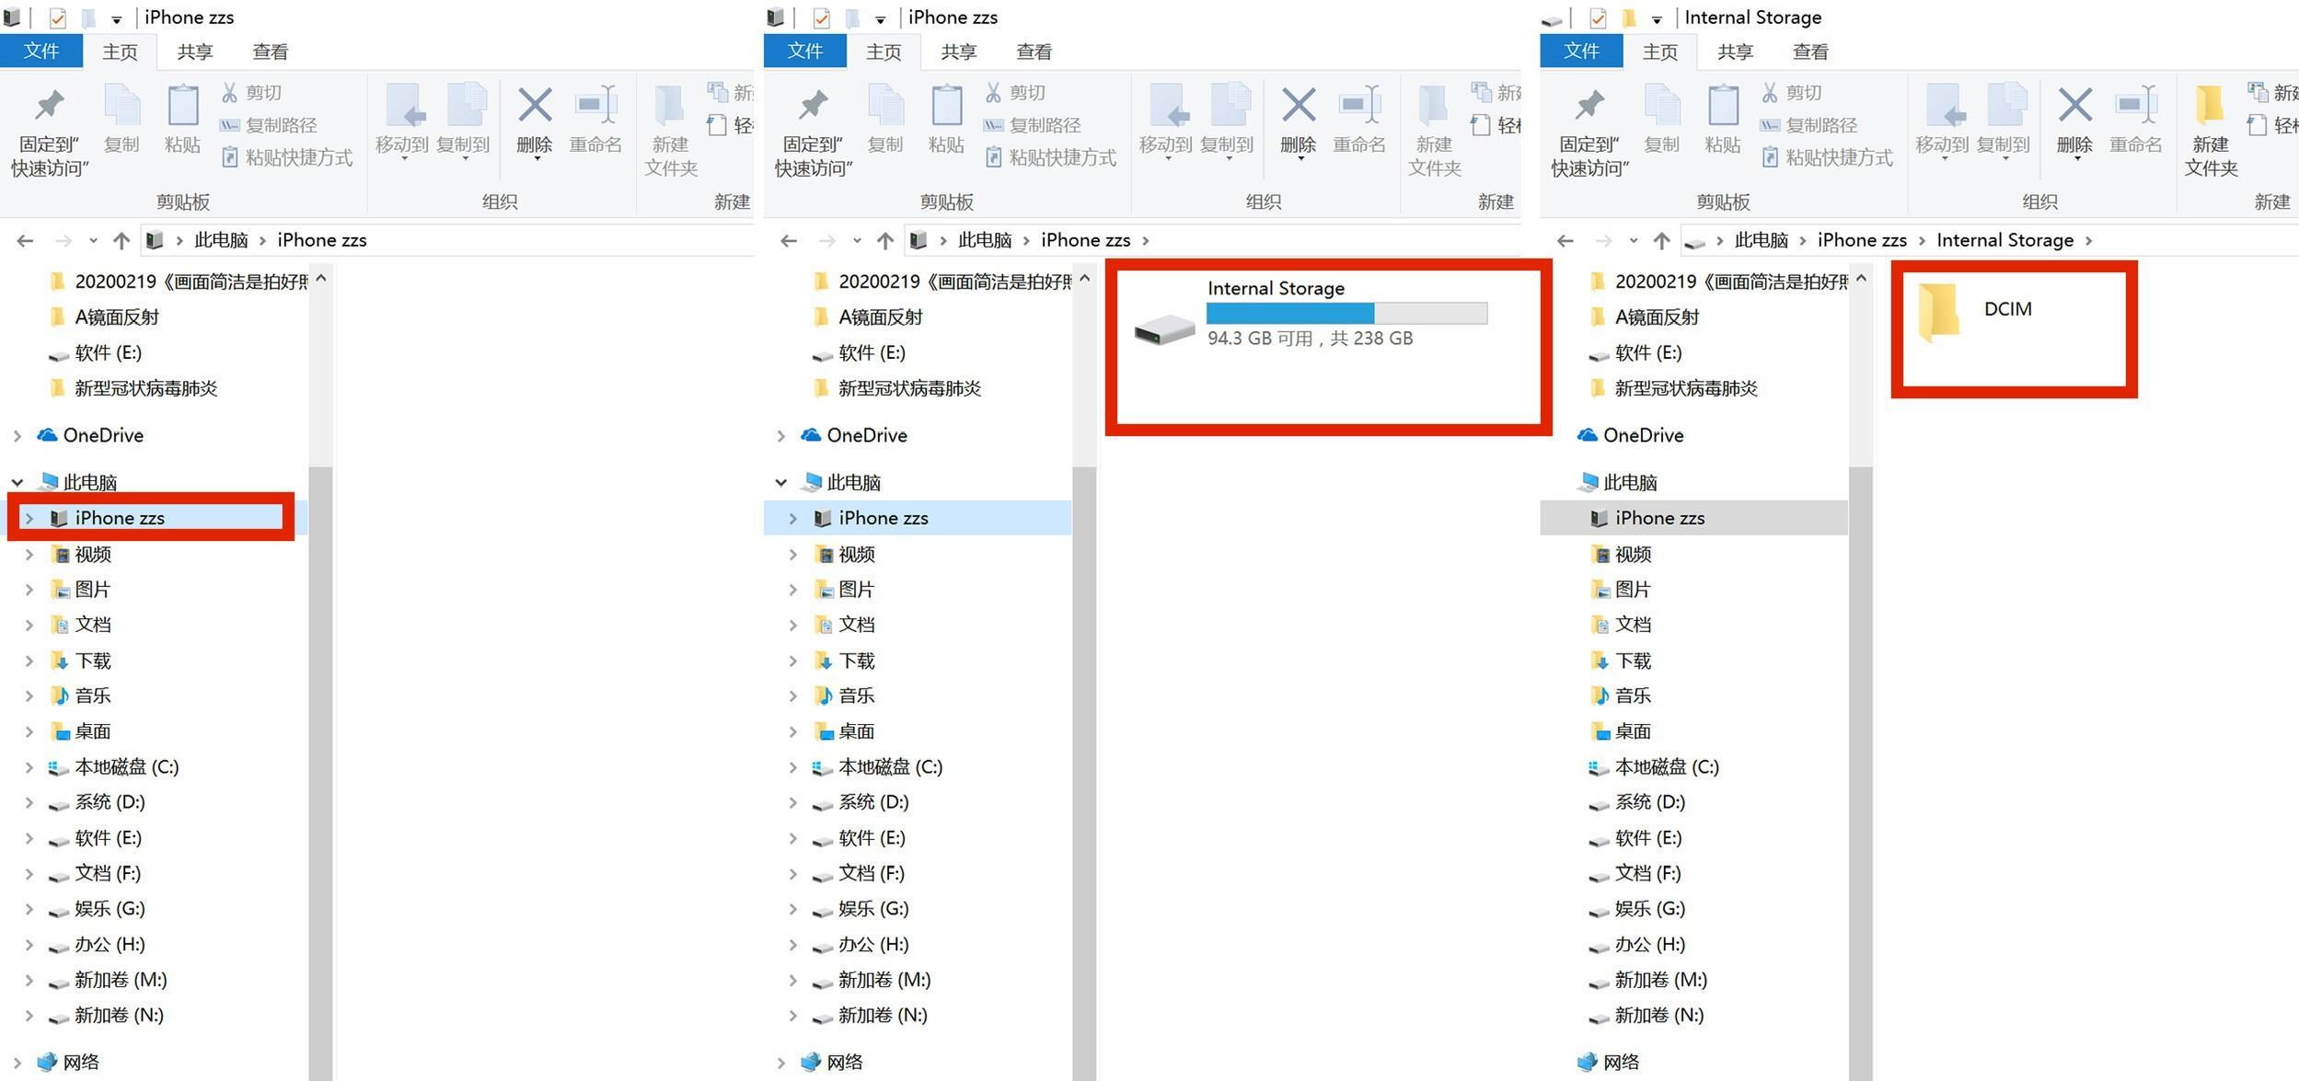Click Up arrow in middle window navigation
2299x1081 pixels.
(x=884, y=241)
